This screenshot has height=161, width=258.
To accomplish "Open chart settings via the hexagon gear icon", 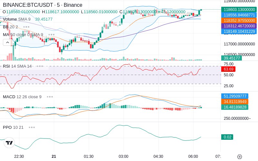I will 240,157.
